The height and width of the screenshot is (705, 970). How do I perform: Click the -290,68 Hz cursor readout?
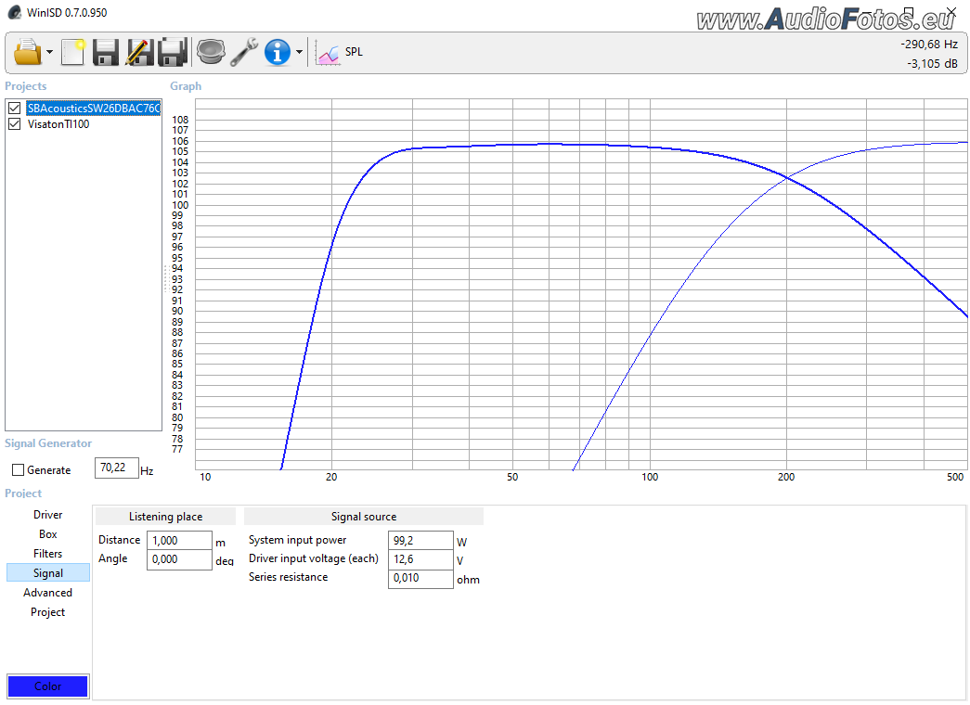(x=929, y=45)
